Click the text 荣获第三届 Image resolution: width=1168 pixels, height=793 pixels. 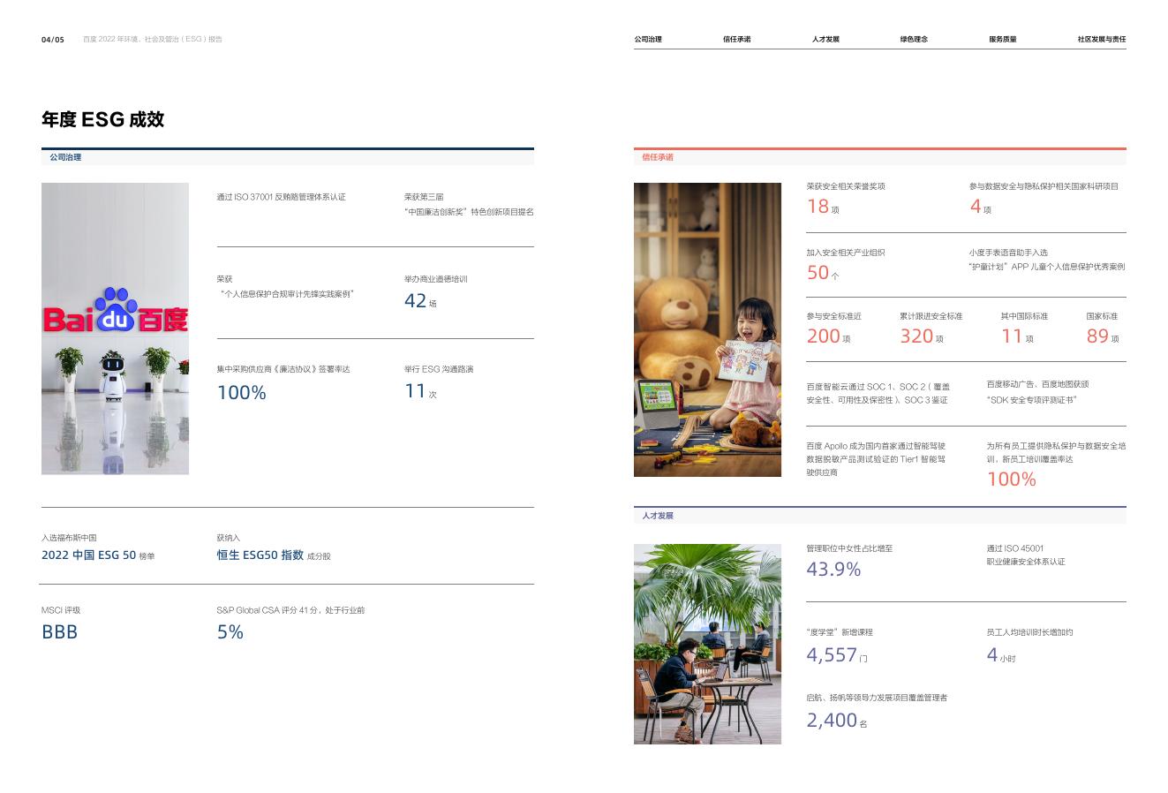(424, 197)
